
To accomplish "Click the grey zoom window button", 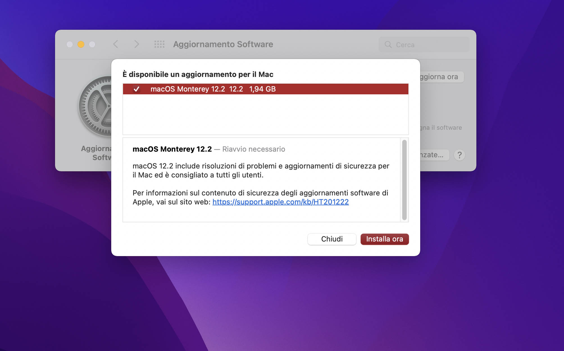I will (x=92, y=44).
